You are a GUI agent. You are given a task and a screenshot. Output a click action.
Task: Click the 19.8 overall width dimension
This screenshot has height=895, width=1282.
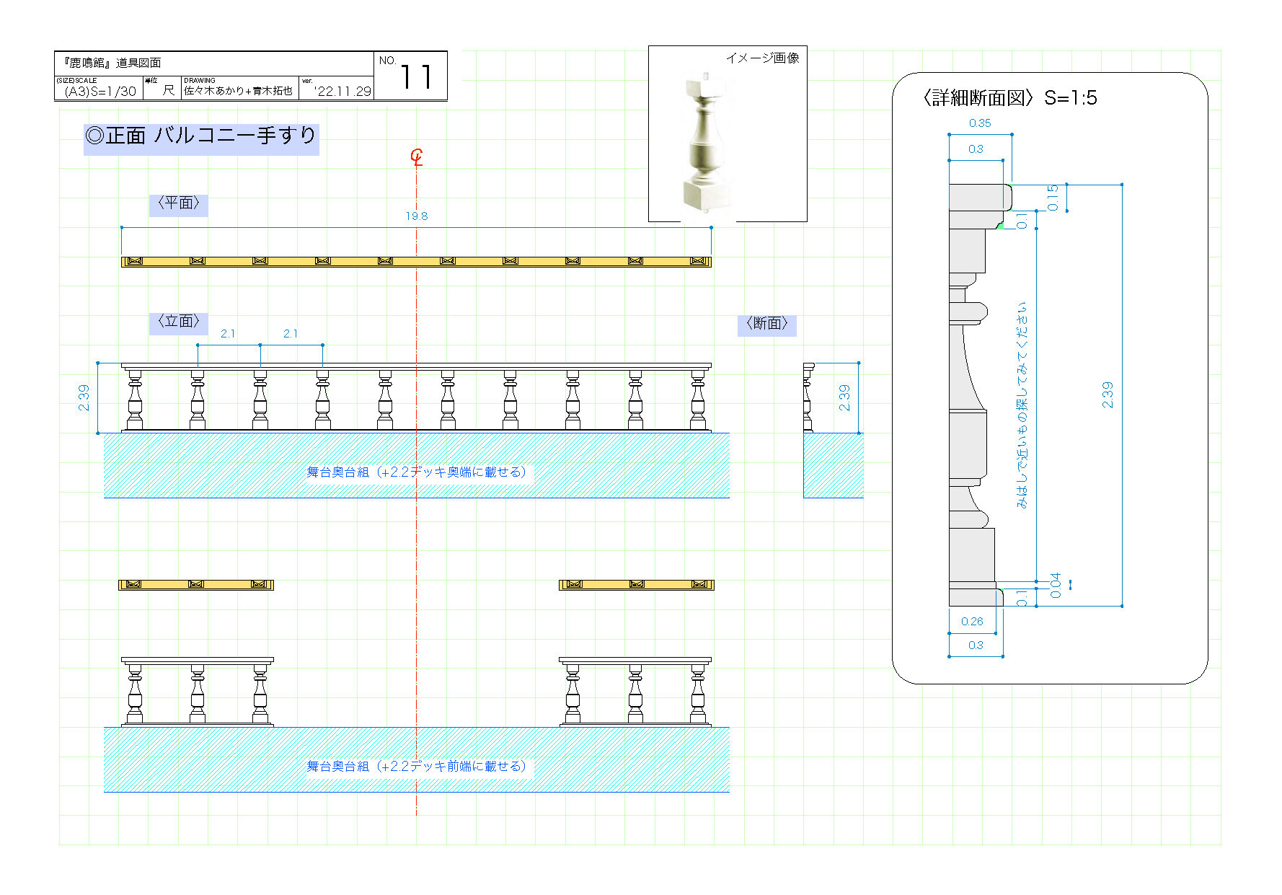click(x=416, y=216)
